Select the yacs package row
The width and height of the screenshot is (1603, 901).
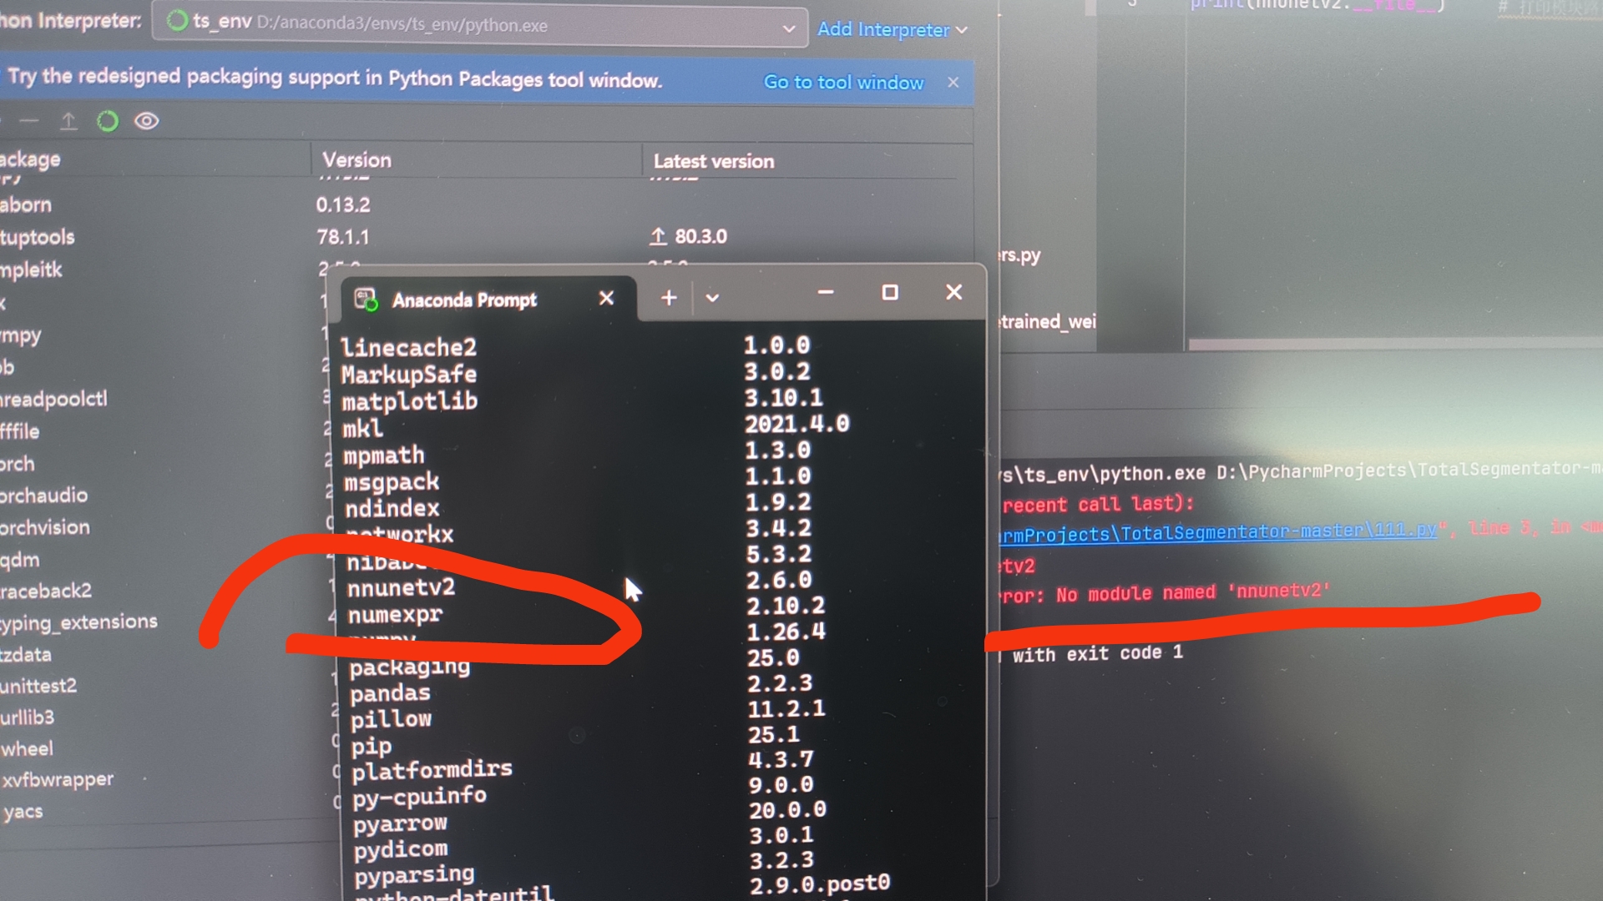pos(23,812)
